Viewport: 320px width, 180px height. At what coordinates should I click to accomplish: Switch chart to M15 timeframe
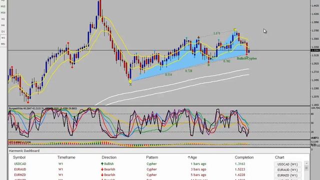3,6
